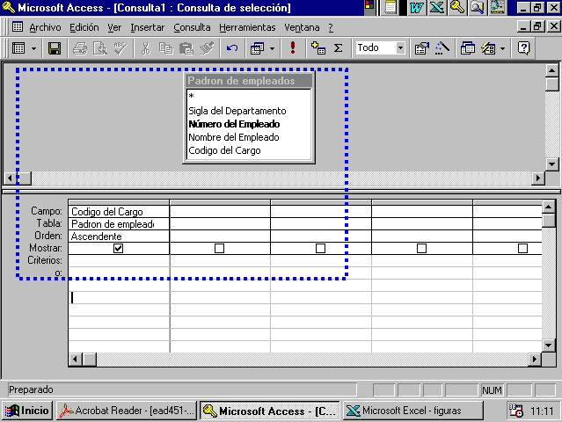Open the Edición menu
Image resolution: width=562 pixels, height=422 pixels.
click(84, 27)
